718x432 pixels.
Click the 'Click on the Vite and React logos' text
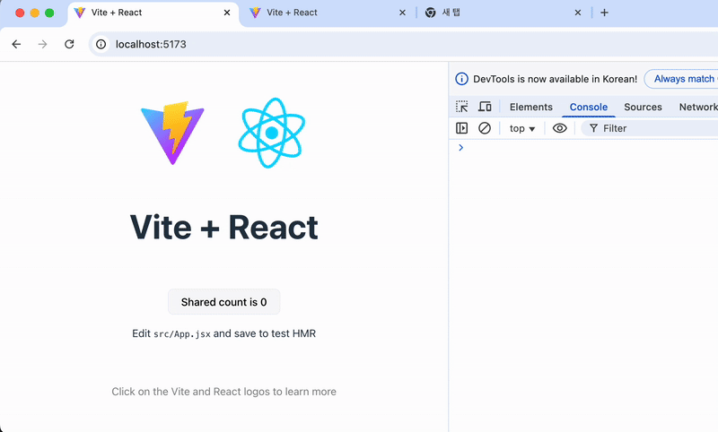click(223, 392)
